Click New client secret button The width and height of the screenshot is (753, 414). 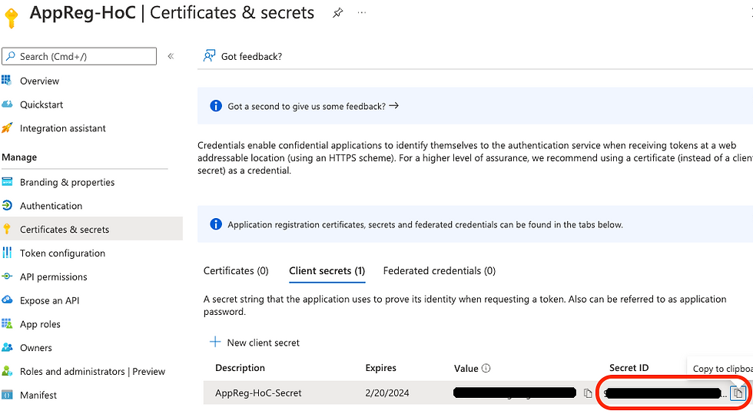254,343
